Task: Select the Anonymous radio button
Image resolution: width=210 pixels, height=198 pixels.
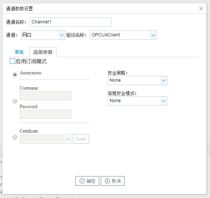Action: [x=15, y=75]
